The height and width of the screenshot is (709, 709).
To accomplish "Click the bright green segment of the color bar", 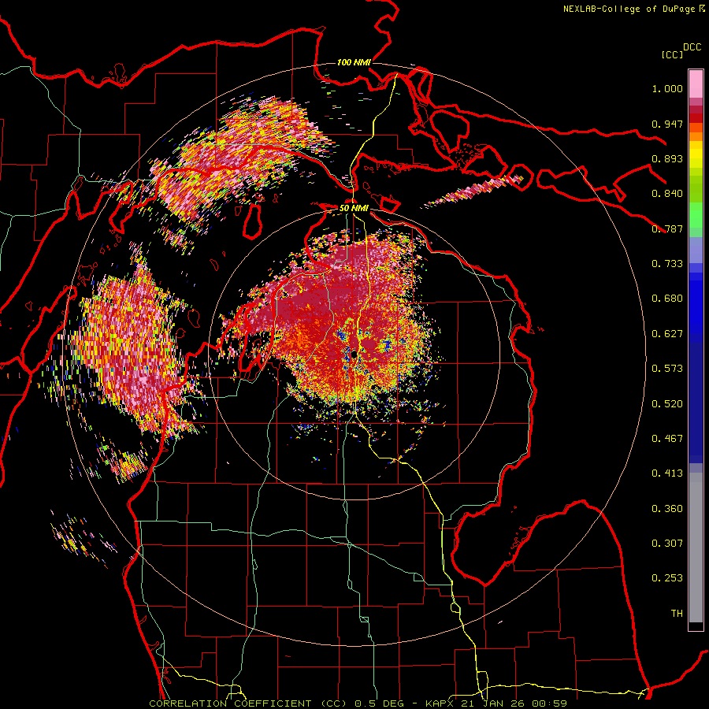I will pyautogui.click(x=696, y=215).
